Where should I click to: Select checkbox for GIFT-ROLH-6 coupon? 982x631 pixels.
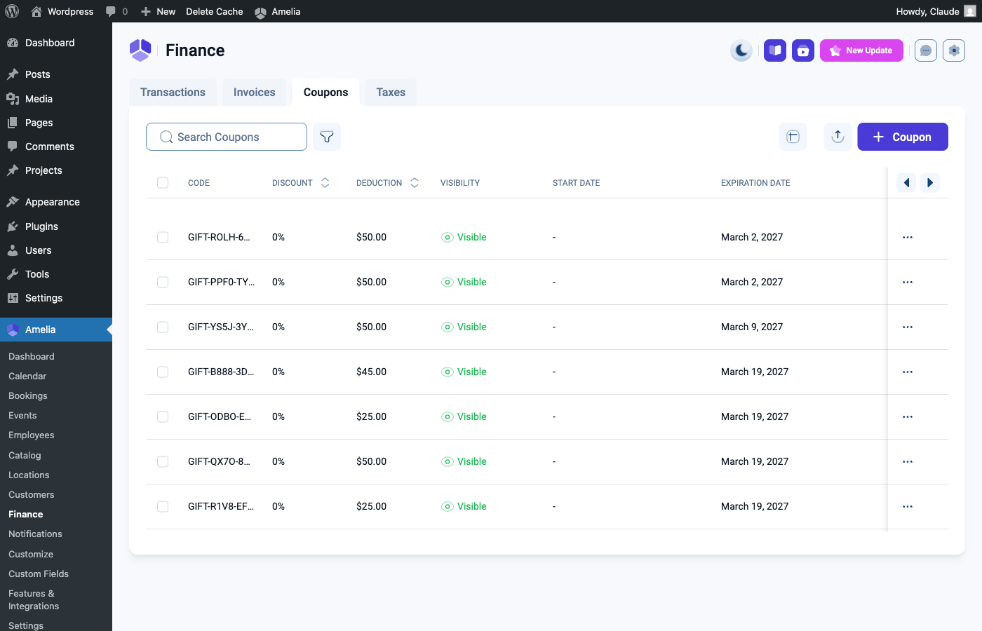coord(163,238)
